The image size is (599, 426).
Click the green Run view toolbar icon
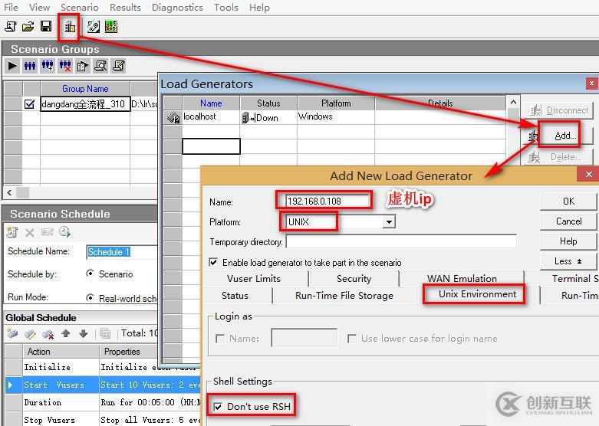pos(111,26)
